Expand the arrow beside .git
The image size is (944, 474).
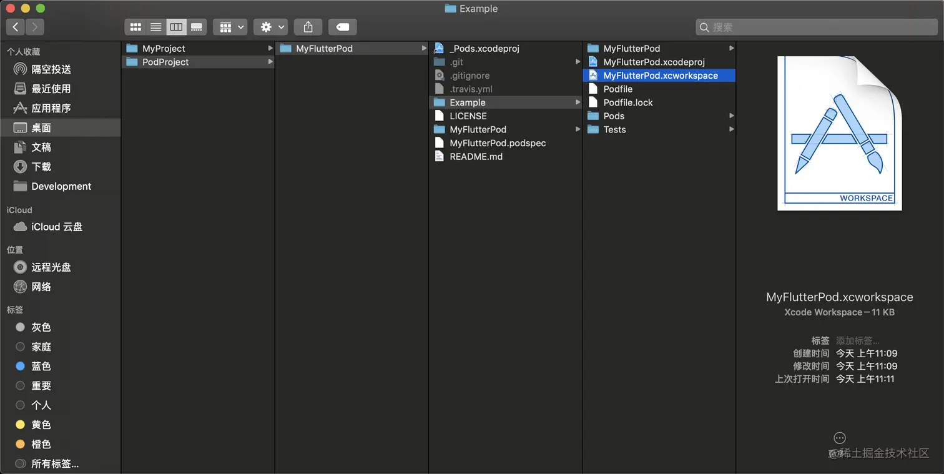pos(578,62)
